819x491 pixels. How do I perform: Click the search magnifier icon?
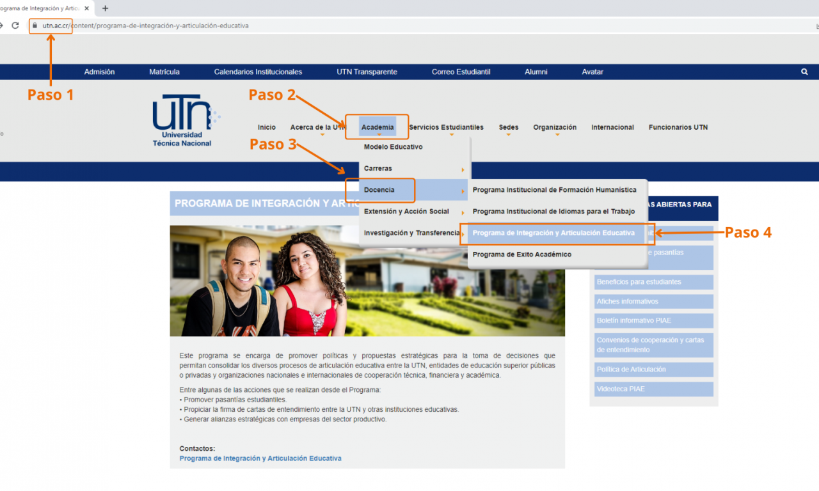[804, 72]
